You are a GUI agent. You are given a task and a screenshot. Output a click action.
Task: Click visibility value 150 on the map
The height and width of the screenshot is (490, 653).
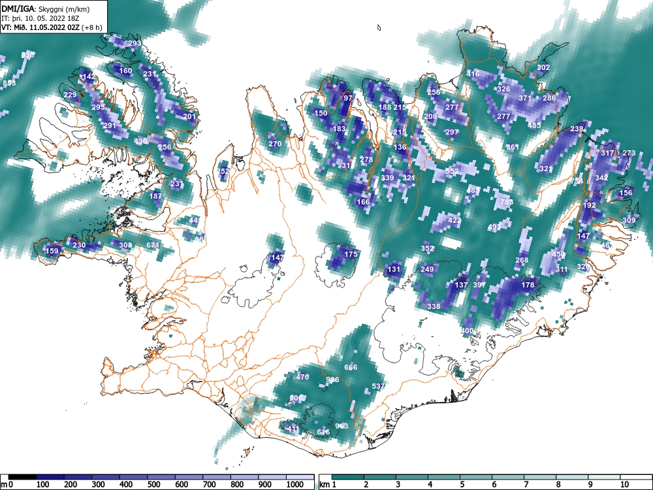pos(321,113)
